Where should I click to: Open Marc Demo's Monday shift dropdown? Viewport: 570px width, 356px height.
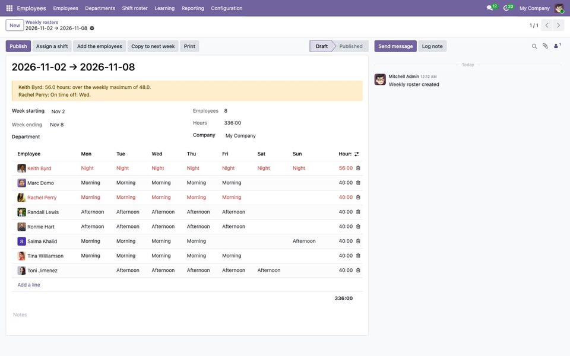click(x=96, y=183)
